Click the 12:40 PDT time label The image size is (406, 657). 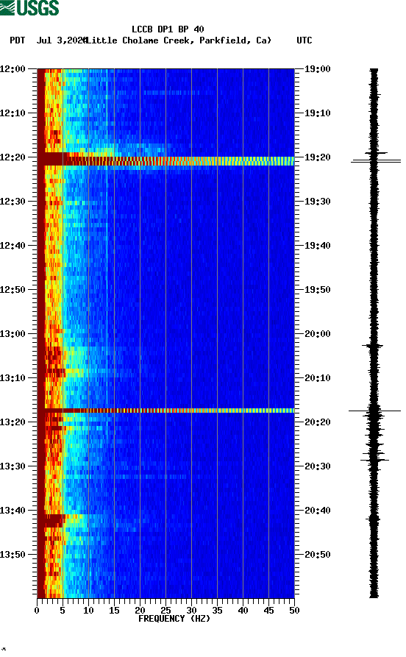click(x=13, y=246)
